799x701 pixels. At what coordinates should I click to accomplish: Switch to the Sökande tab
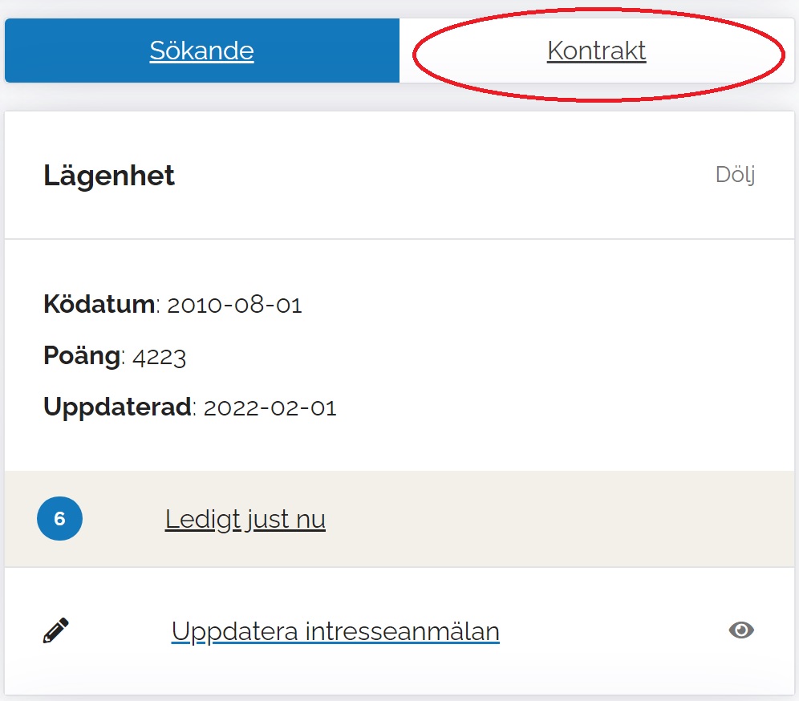pos(201,51)
